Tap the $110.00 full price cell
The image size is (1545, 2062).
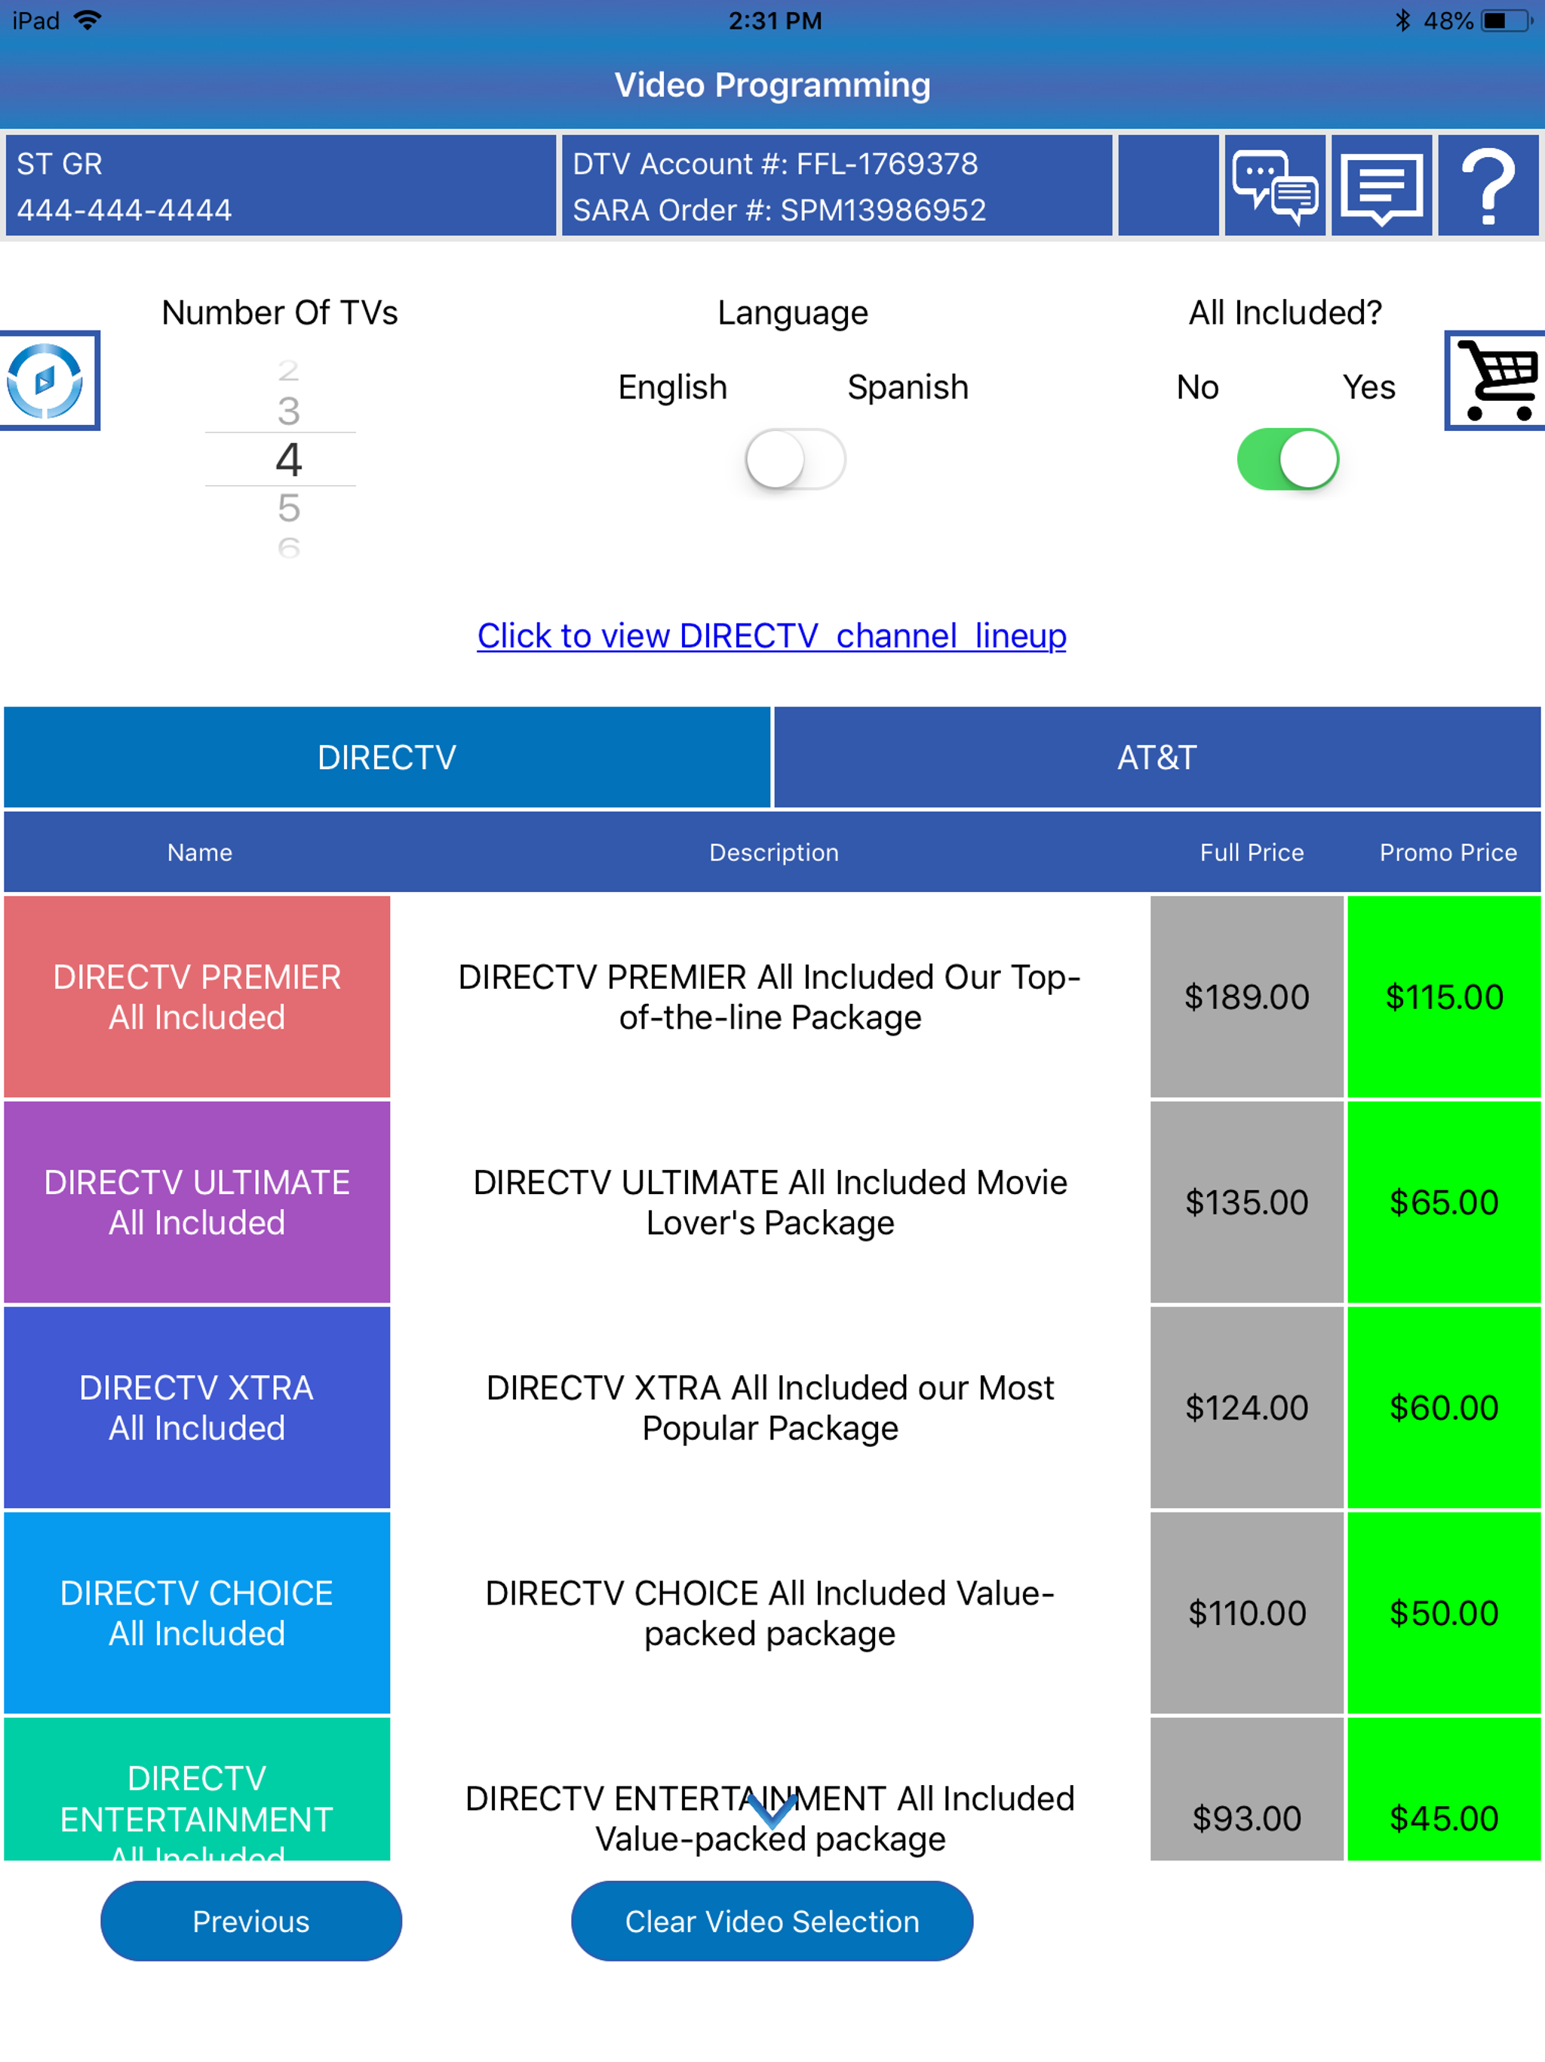pos(1247,1613)
